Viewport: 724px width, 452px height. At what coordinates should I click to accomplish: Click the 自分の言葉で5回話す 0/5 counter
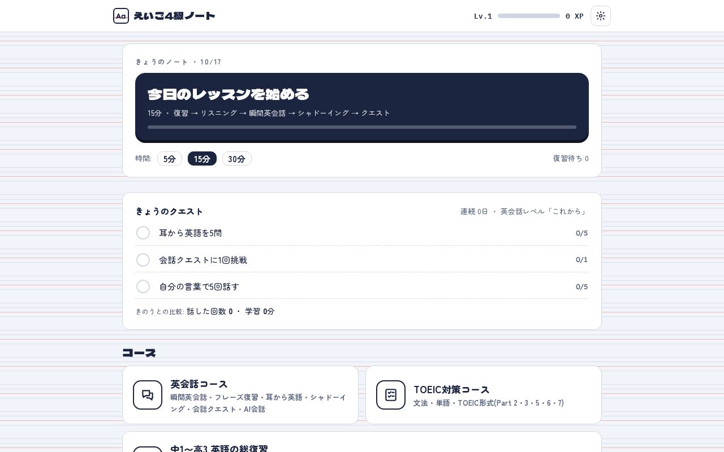[581, 286]
